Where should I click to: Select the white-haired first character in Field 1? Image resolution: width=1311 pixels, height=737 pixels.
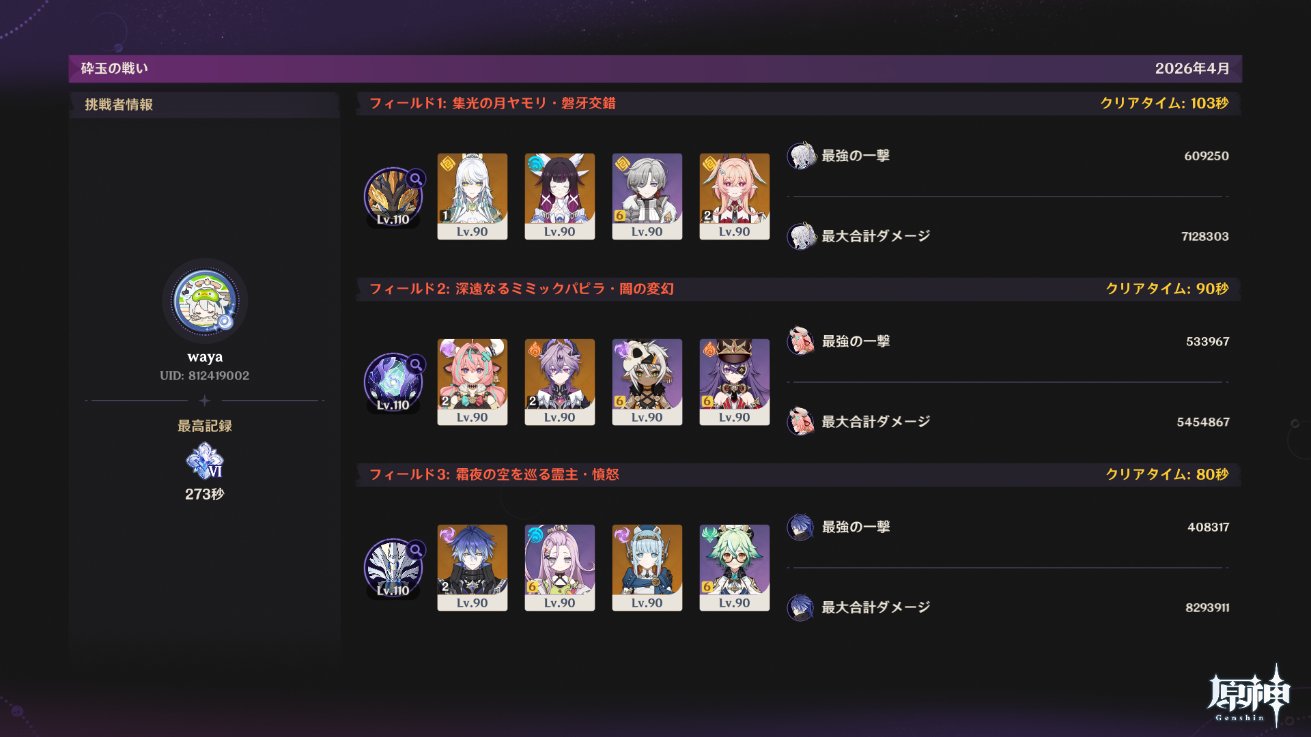[473, 197]
